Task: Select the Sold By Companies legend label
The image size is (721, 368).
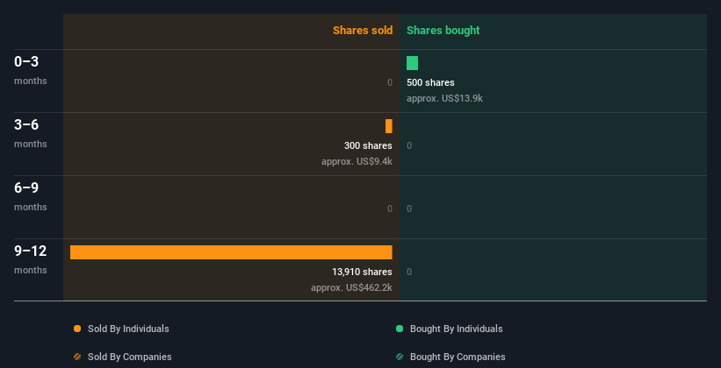Action: pos(130,357)
